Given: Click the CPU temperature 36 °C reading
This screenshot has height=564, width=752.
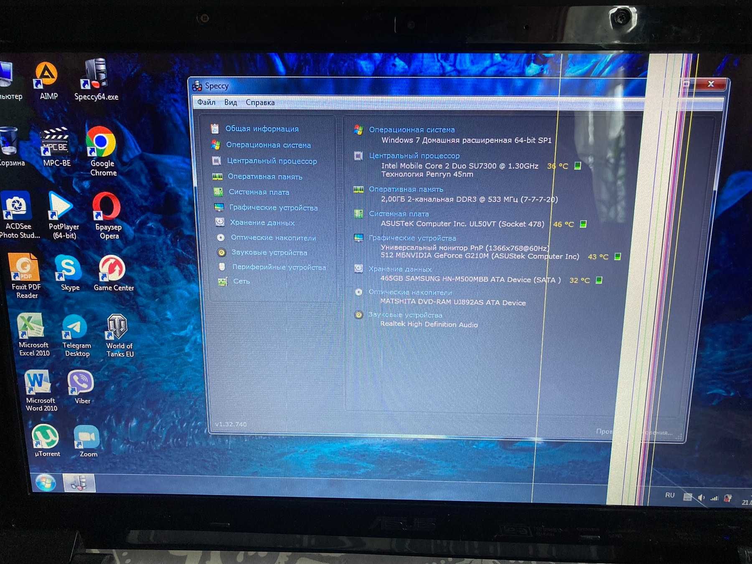Looking at the screenshot, I should click(x=558, y=166).
